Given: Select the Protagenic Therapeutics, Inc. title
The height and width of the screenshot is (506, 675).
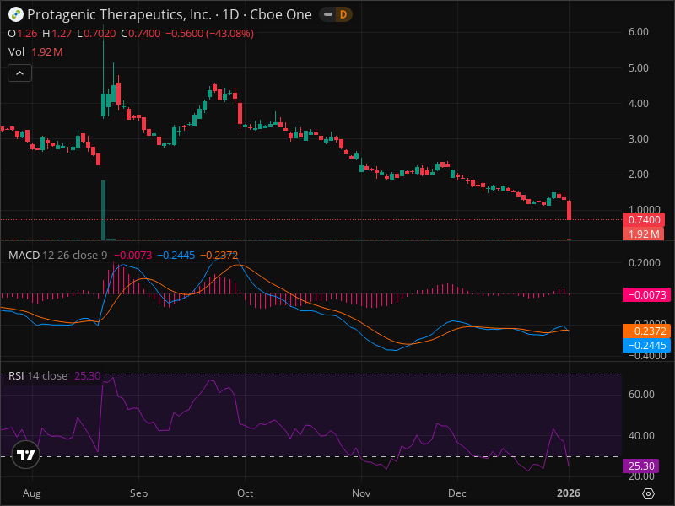Looking at the screenshot, I should click(119, 14).
